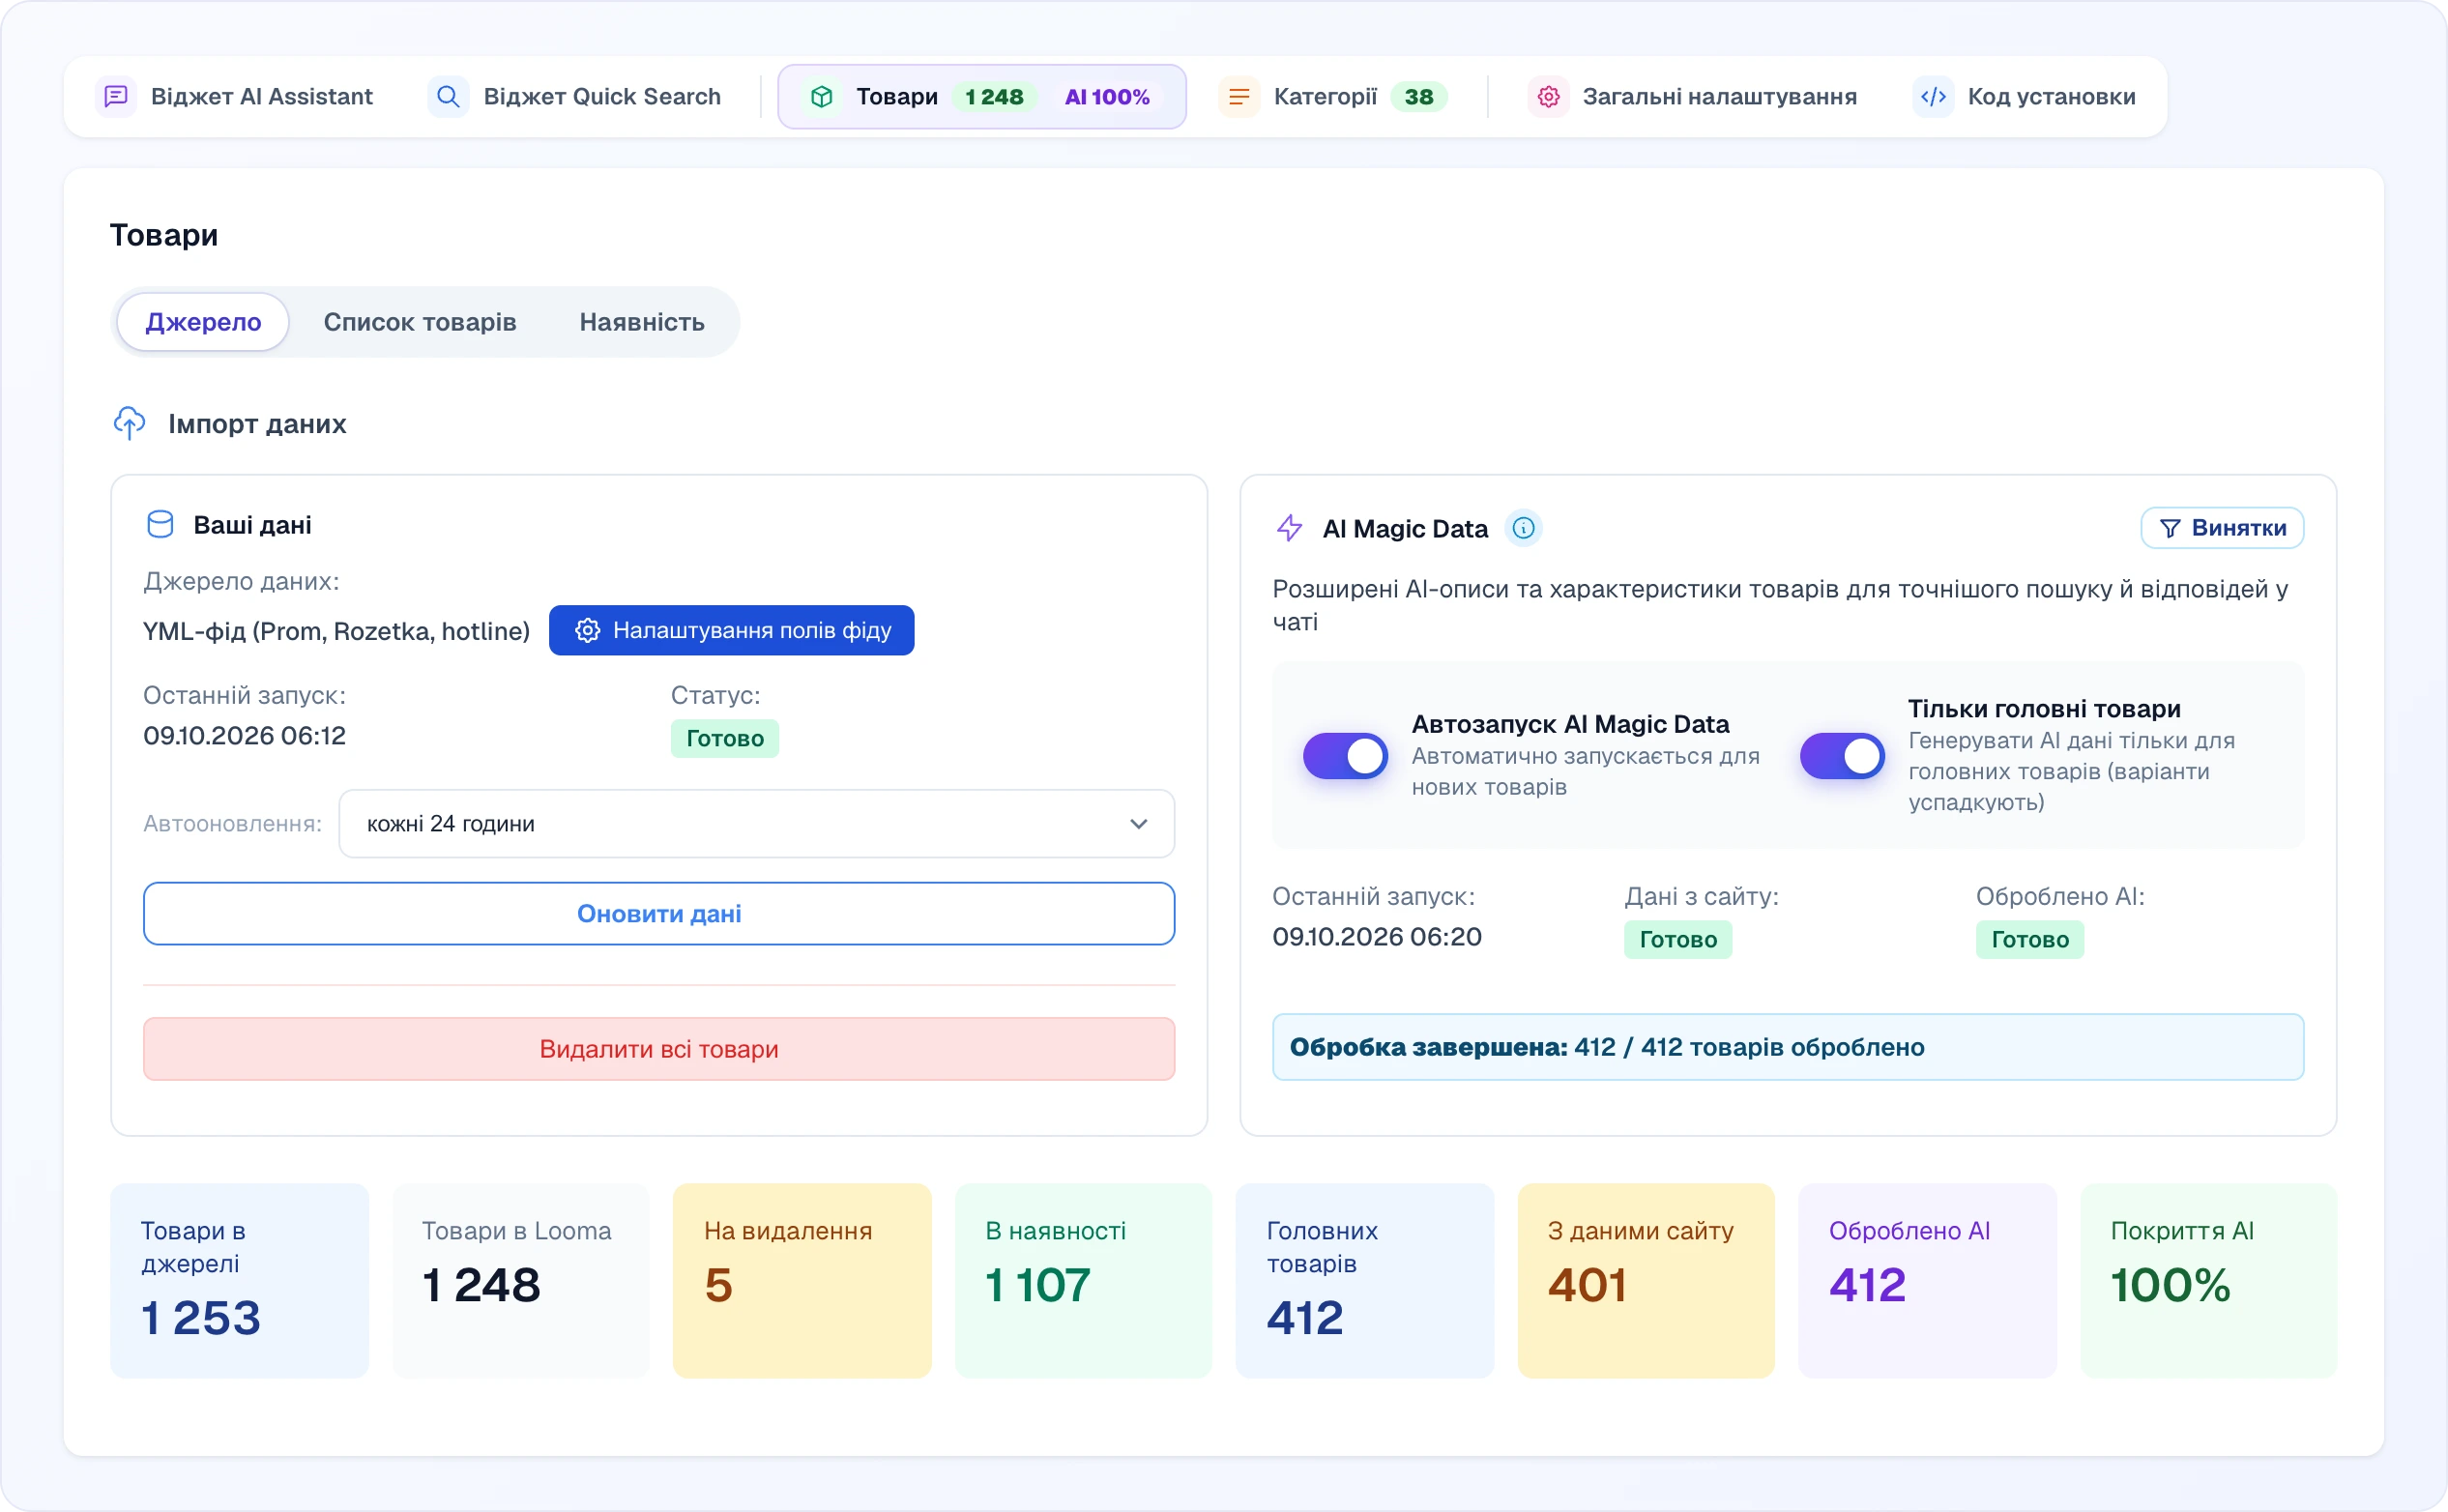
Task: Open Віджет AI Assistant tab
Action: pyautogui.click(x=235, y=97)
